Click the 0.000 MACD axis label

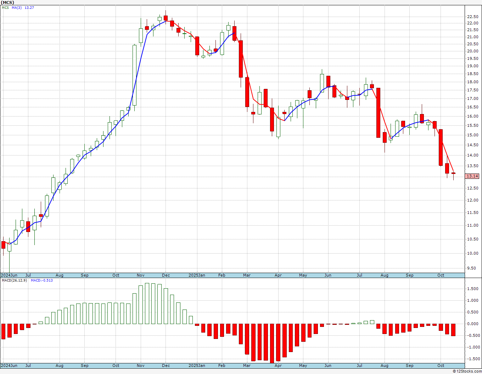[473, 324]
